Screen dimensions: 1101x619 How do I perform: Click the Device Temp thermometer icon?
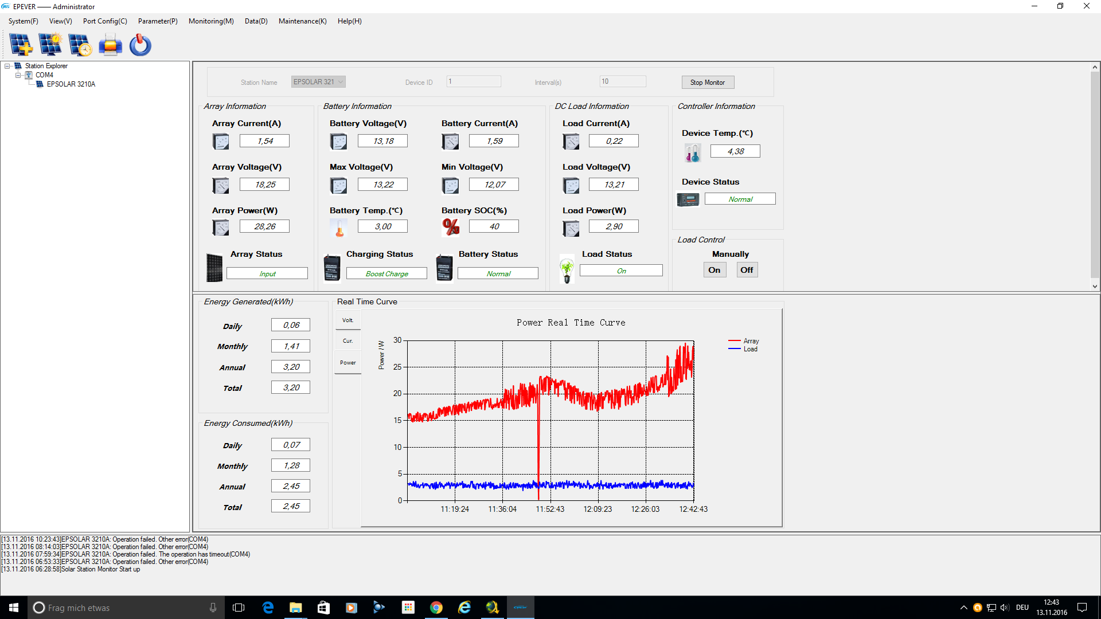click(x=692, y=152)
